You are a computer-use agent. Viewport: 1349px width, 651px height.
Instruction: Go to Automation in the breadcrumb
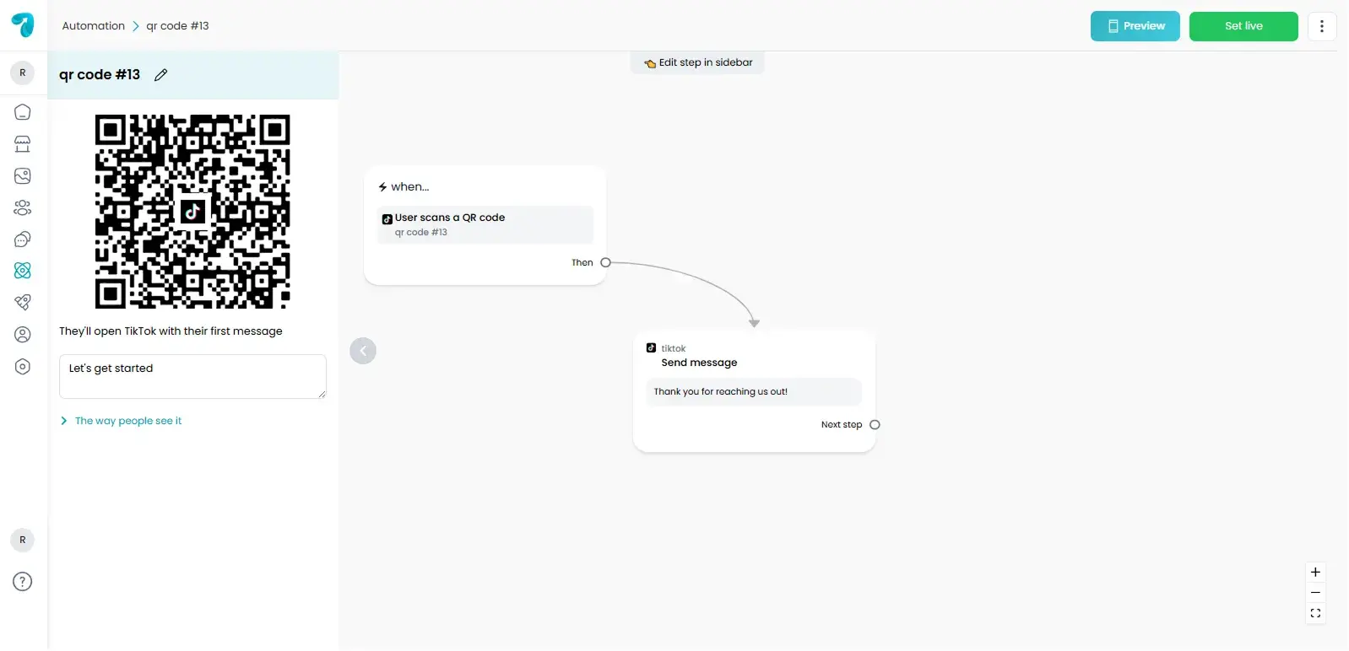93,26
